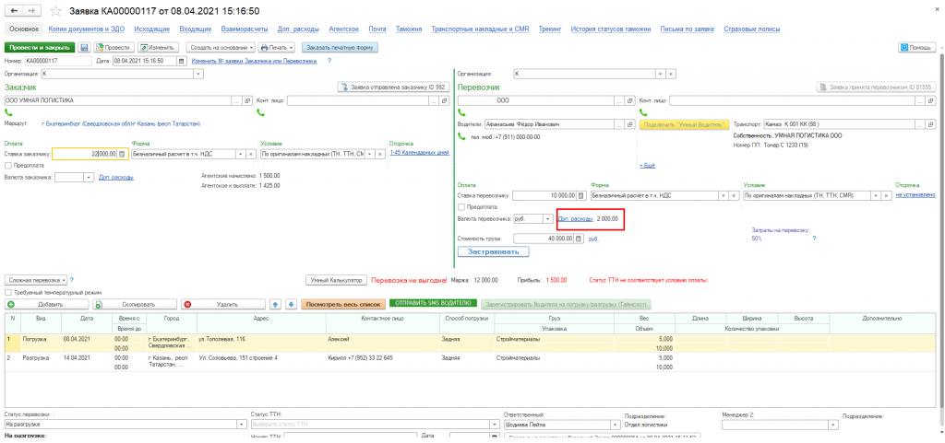
Task: Click the Провести и закрыть button
Action: (39, 48)
